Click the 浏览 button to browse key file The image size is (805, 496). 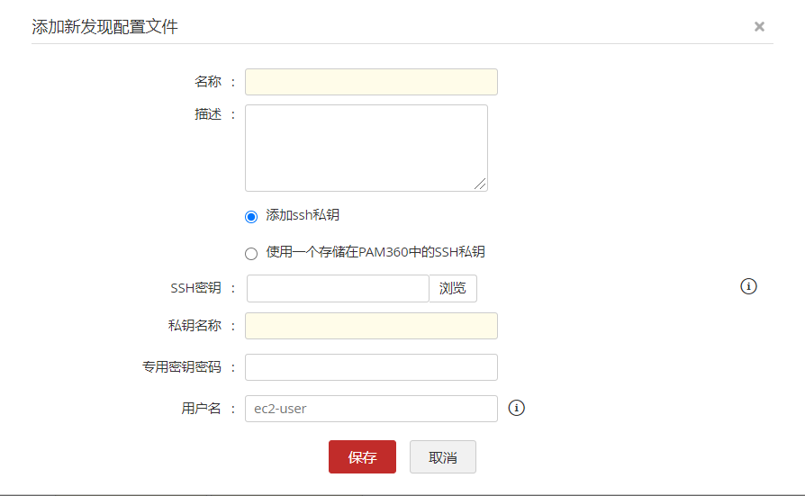[x=453, y=288]
